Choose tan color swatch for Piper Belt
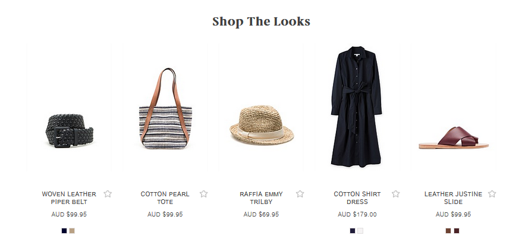This screenshot has height=251, width=522. click(72, 231)
